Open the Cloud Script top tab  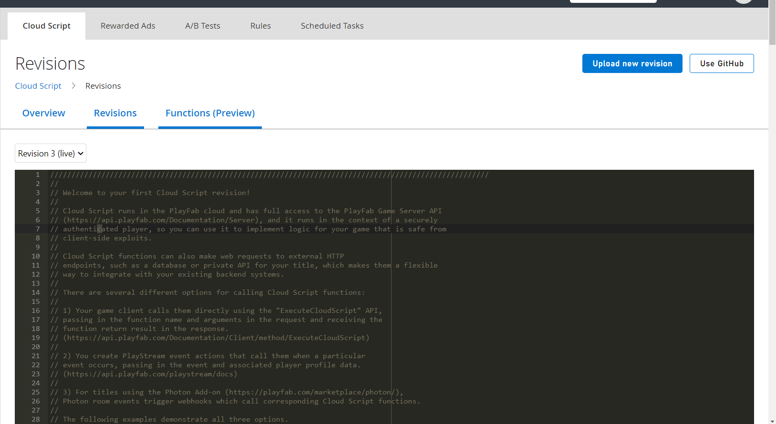pyautogui.click(x=47, y=26)
